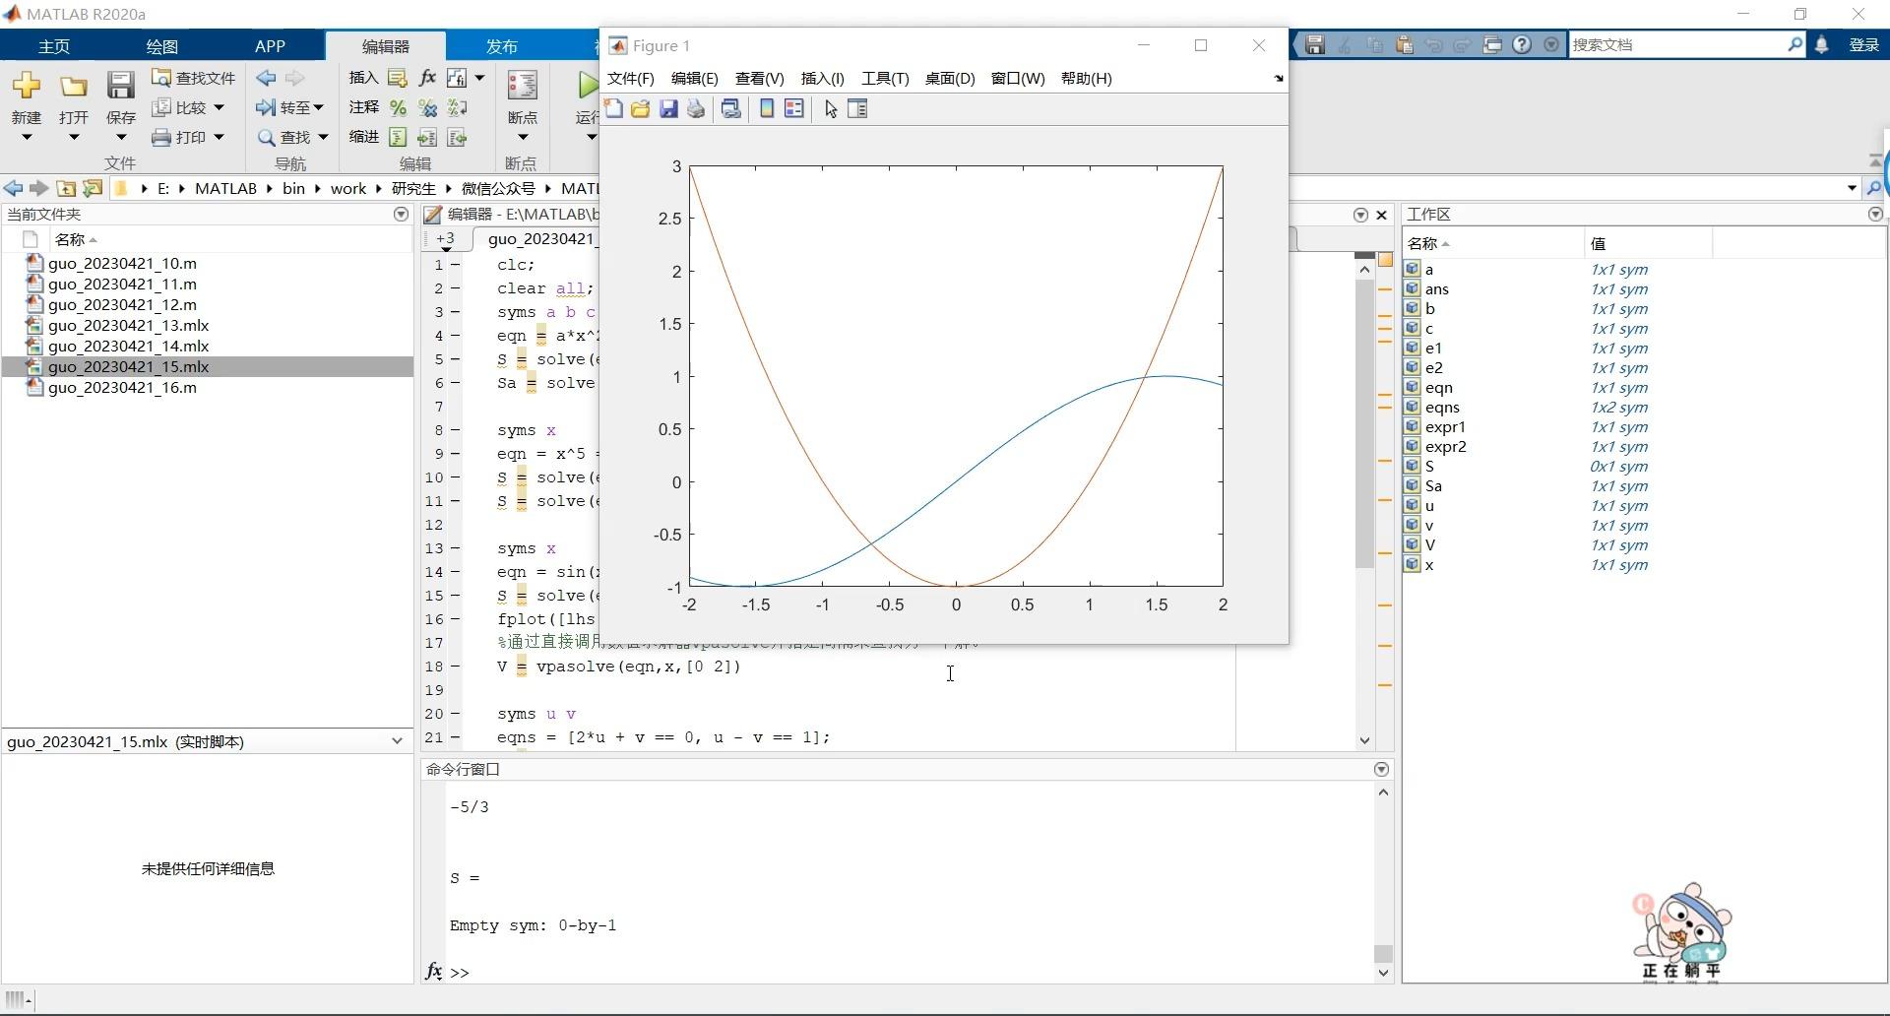Click the Help question mark icon
1890x1016 pixels.
[1522, 45]
